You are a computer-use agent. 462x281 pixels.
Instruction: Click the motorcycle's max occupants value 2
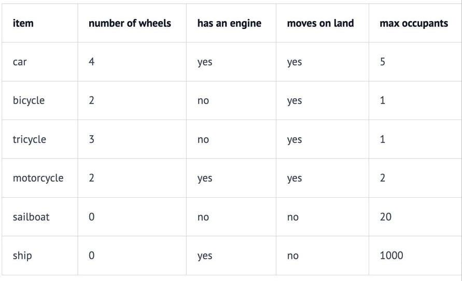pyautogui.click(x=383, y=178)
